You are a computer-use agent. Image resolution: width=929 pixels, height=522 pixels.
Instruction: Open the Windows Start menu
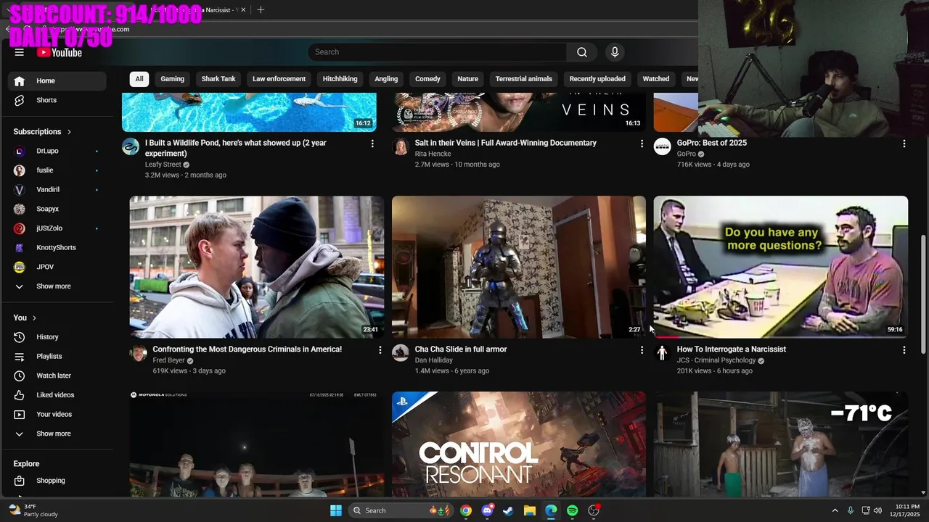point(336,510)
